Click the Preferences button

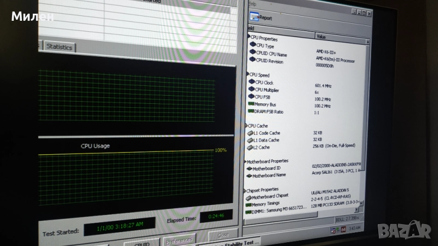pyautogui.click(x=178, y=240)
